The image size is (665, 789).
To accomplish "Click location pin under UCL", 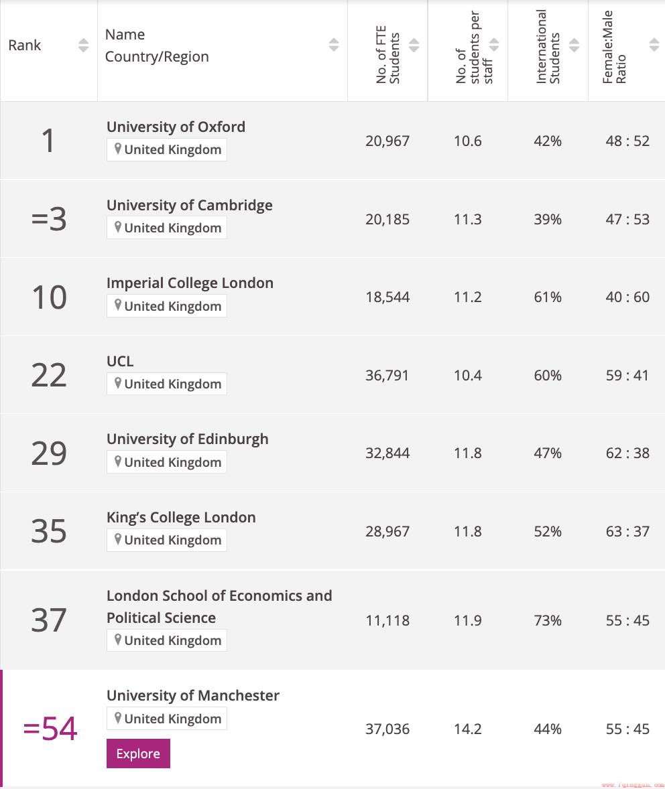I will point(118,383).
